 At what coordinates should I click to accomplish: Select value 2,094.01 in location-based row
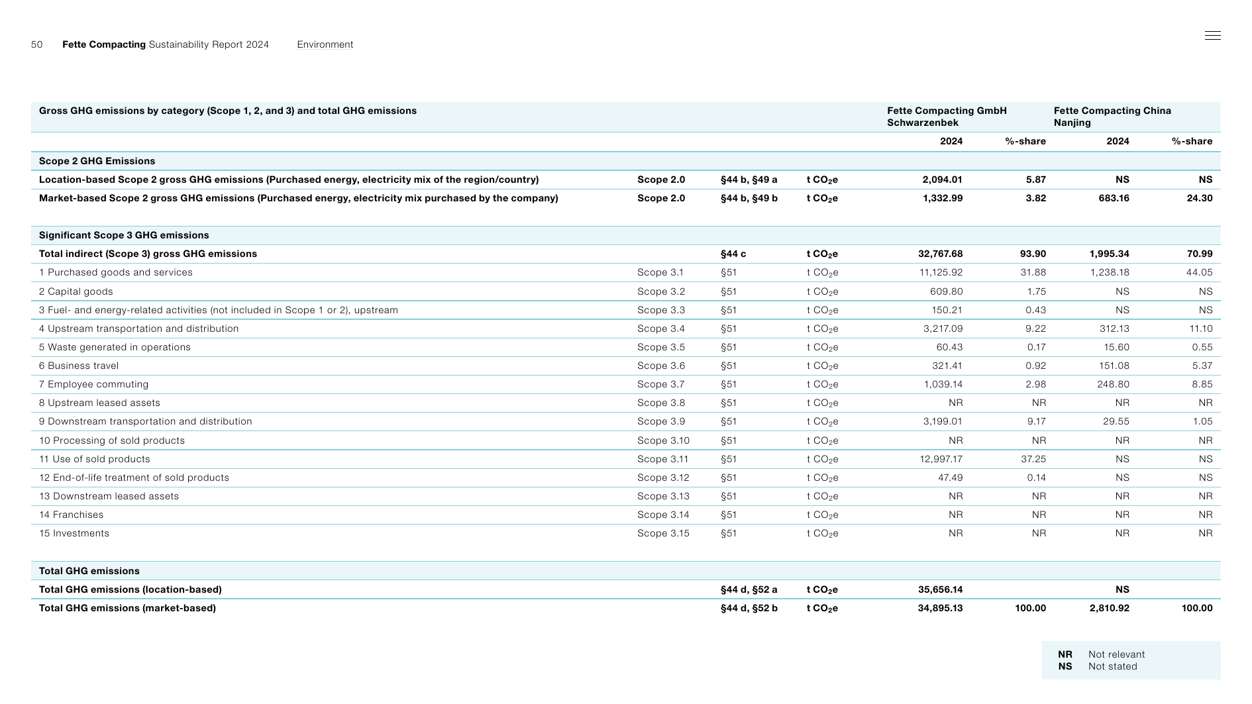(942, 179)
